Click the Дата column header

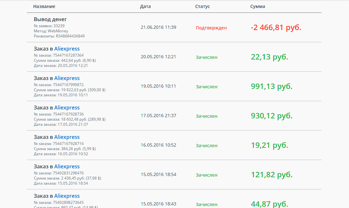(145, 6)
